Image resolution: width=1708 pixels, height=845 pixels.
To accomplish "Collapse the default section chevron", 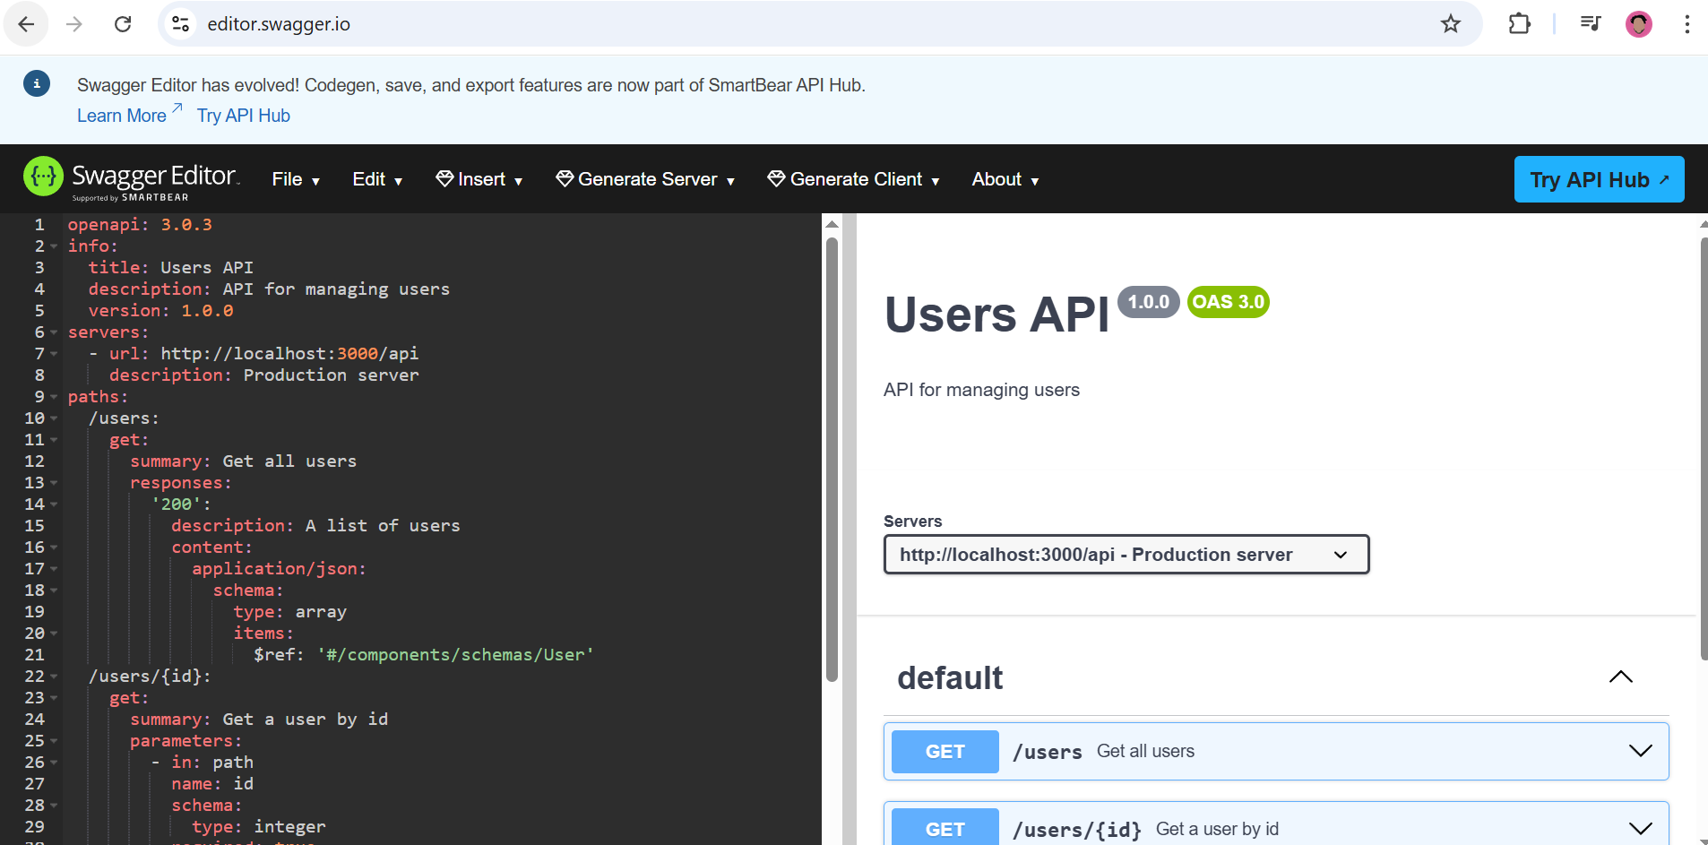I will click(x=1621, y=677).
